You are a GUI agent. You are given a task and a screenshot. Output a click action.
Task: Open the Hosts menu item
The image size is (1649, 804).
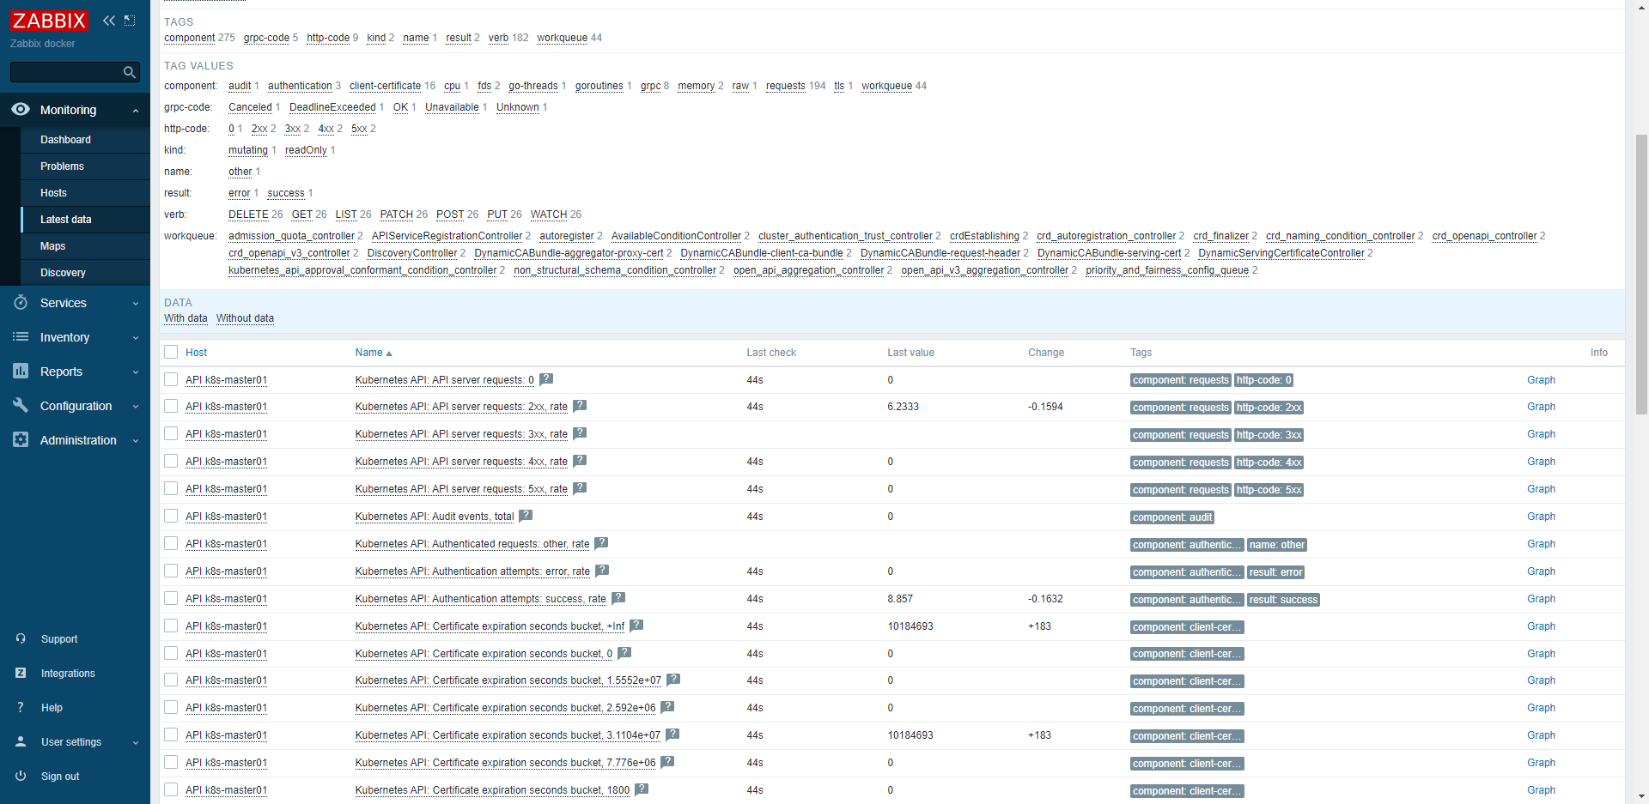click(x=85, y=192)
